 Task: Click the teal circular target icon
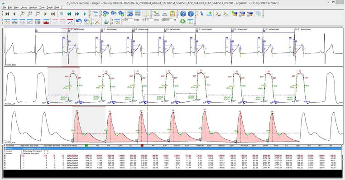62,14
